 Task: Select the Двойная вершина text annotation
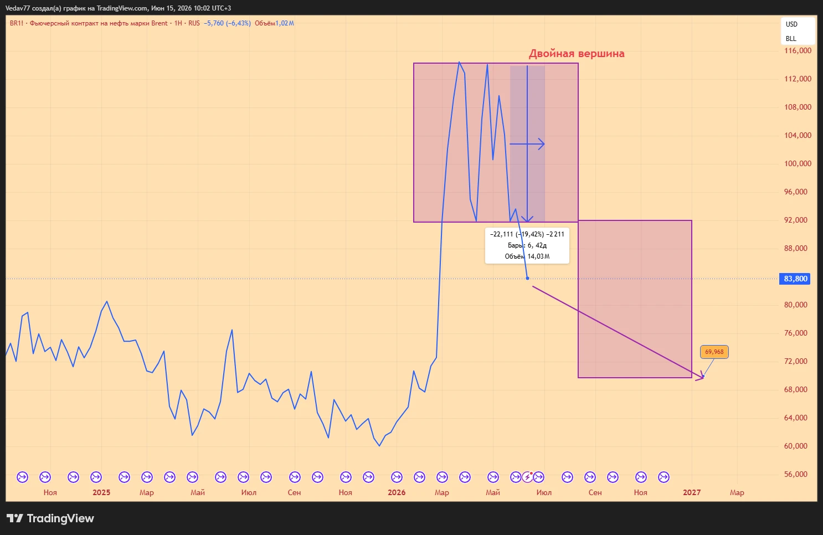coord(577,54)
